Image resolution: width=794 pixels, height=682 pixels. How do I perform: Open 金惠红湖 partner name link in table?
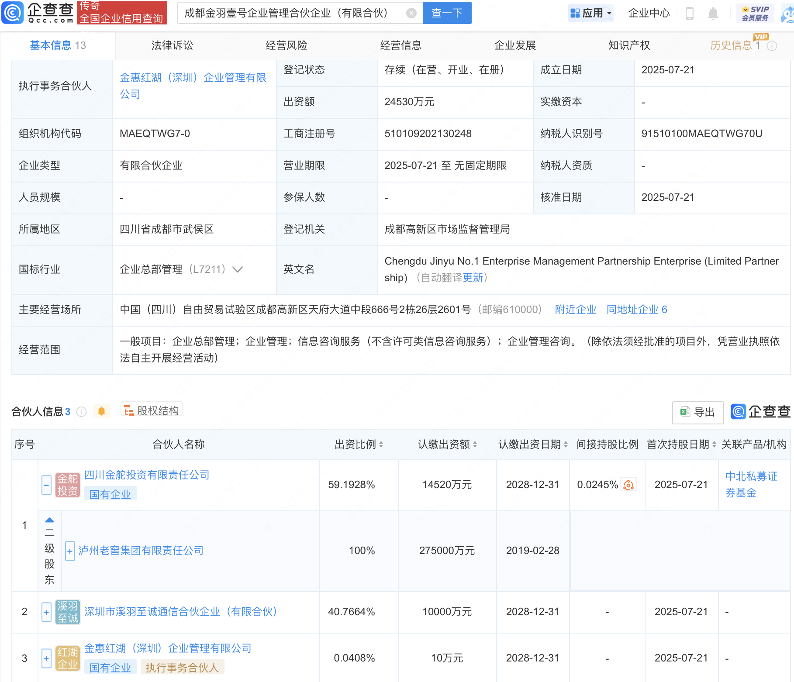[x=168, y=648]
